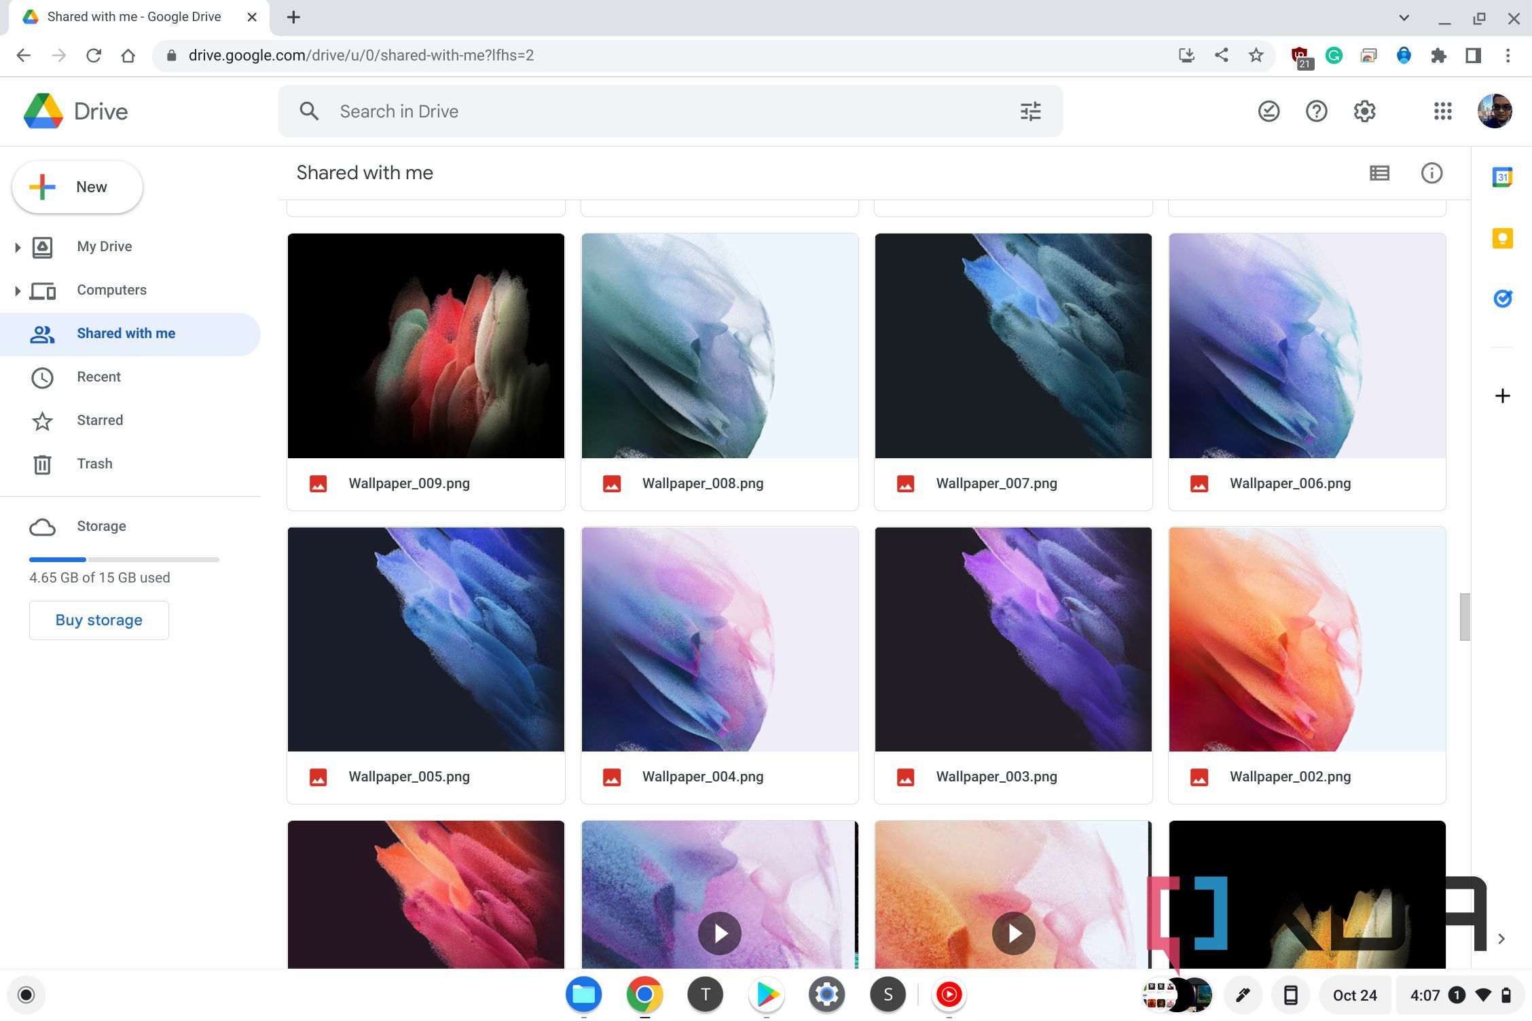The width and height of the screenshot is (1532, 1021).
Task: Toggle the bookmark star in the address bar
Action: [1254, 55]
